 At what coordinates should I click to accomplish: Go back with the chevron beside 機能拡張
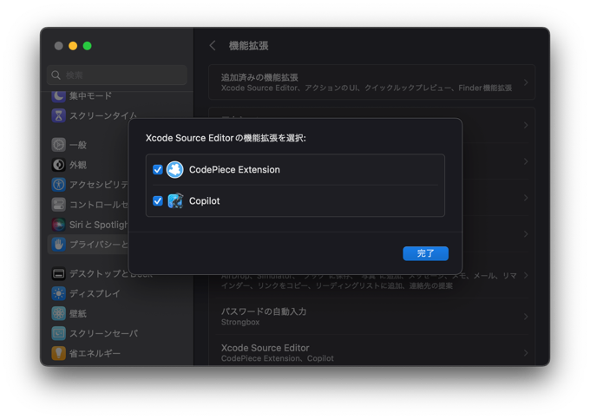213,45
